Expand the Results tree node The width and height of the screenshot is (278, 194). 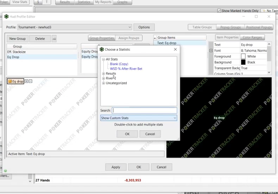point(103,73)
